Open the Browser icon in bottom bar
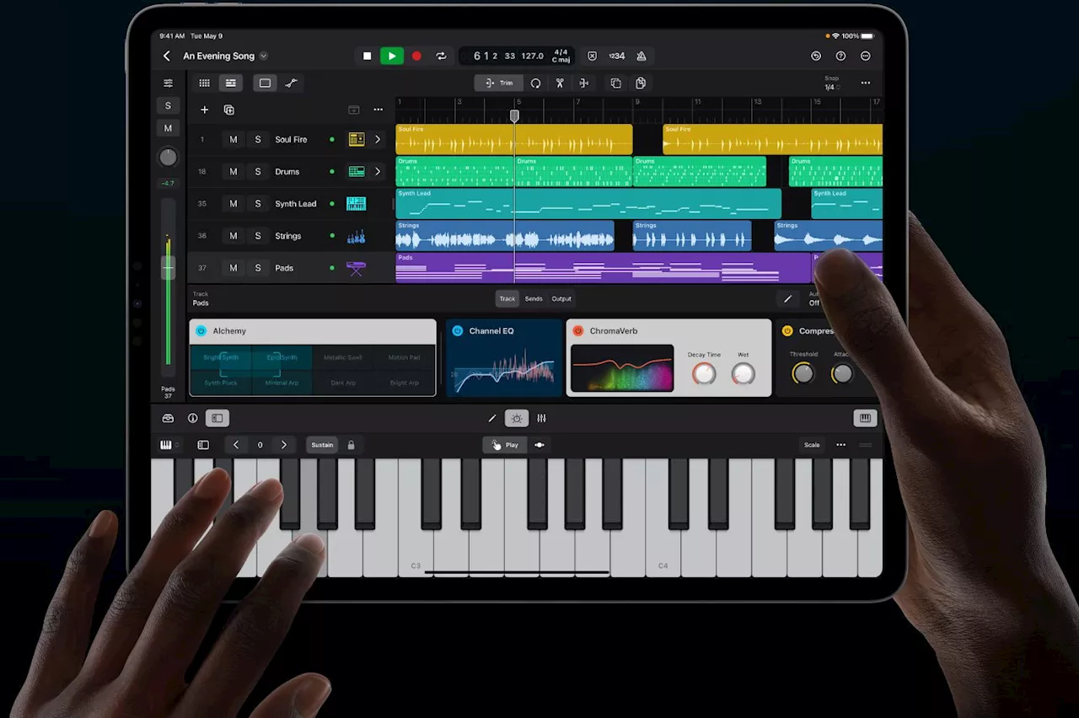Screen dimensions: 1079x718 [x=168, y=418]
